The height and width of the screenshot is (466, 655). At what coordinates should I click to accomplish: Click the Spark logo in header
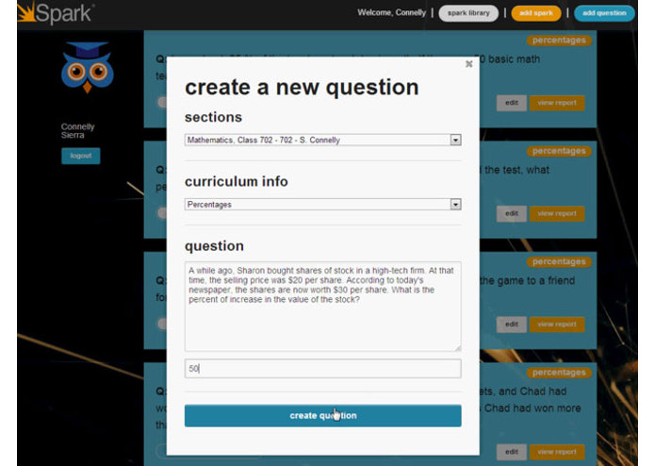click(56, 12)
